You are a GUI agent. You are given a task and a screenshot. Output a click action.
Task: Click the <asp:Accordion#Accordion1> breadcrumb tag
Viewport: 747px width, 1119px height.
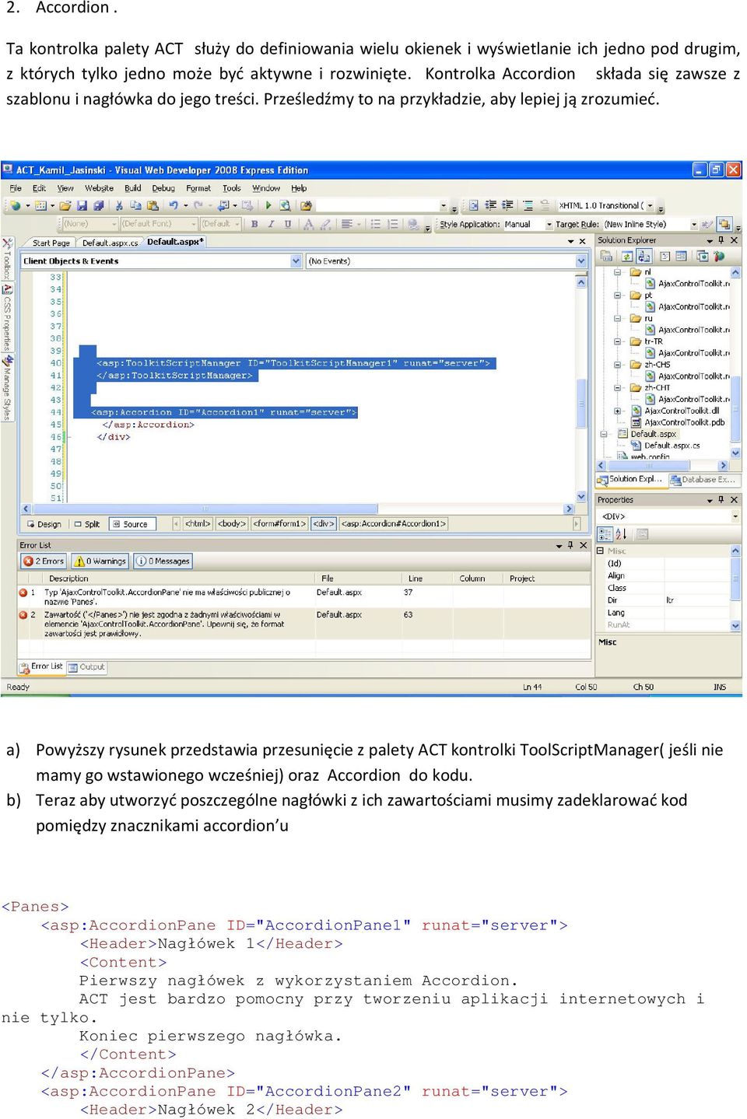[x=394, y=524]
